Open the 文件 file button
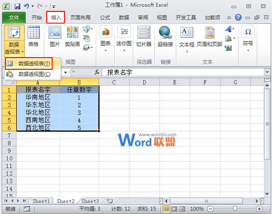272x214 pixels. click(14, 18)
